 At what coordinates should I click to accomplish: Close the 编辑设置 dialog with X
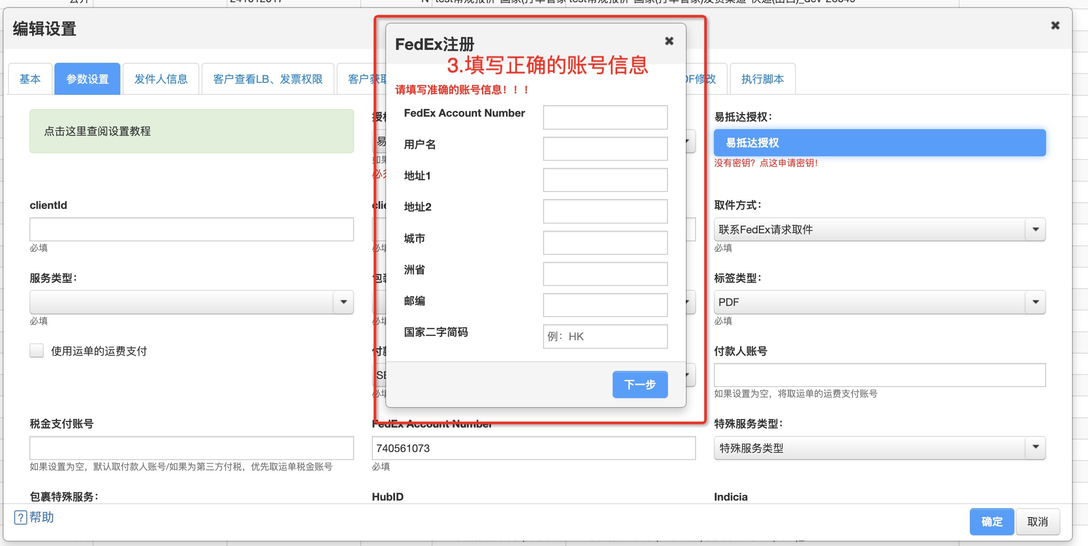tap(1055, 25)
